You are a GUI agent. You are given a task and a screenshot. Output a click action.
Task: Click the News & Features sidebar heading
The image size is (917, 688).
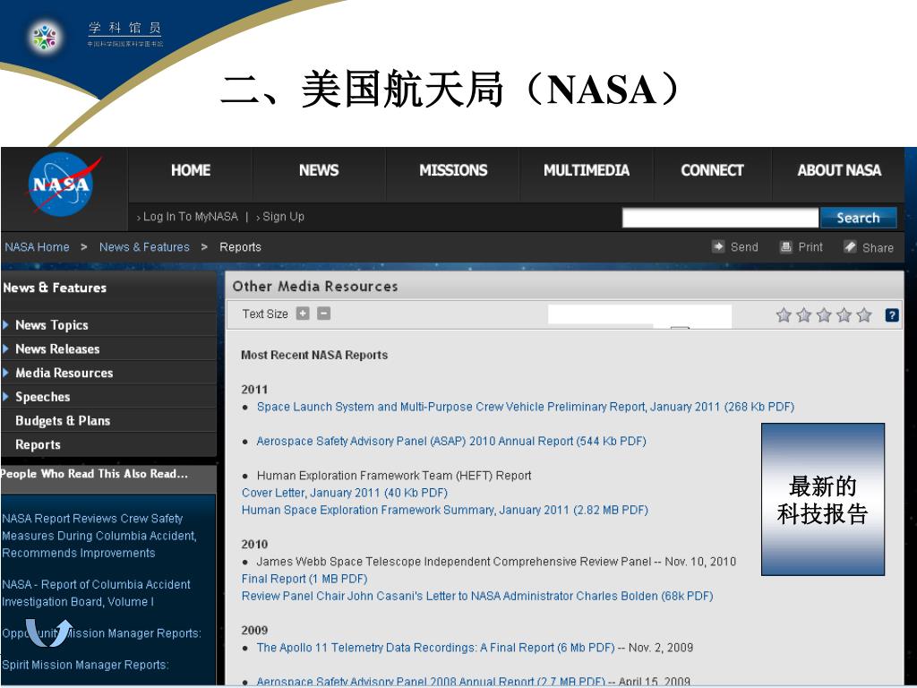55,288
